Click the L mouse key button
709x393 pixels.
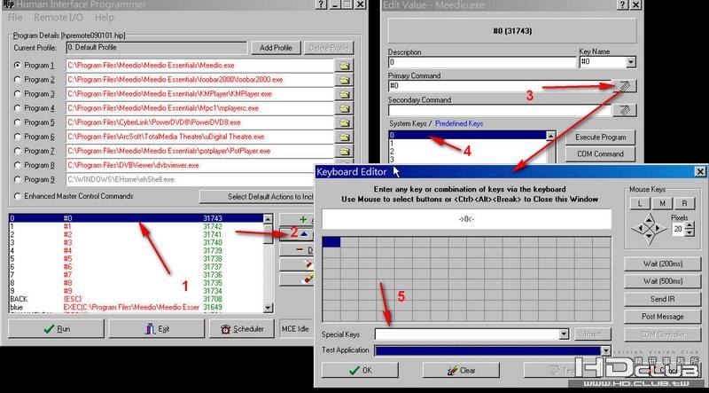tap(640, 204)
